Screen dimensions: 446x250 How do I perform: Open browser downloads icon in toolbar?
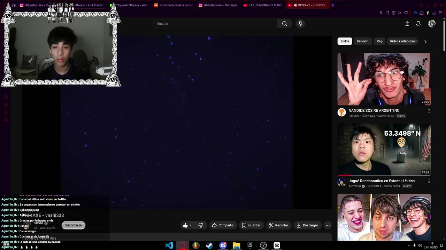pyautogui.click(x=434, y=13)
